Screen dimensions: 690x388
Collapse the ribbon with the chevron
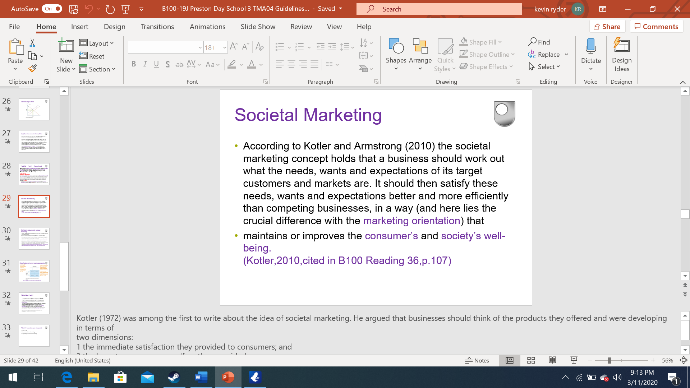point(683,82)
